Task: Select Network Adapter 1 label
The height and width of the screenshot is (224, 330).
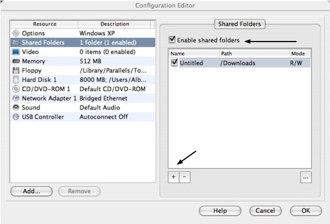Action: pos(49,98)
